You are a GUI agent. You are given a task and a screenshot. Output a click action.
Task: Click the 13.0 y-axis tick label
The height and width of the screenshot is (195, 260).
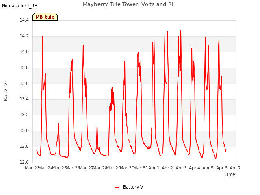[x=24, y=131]
